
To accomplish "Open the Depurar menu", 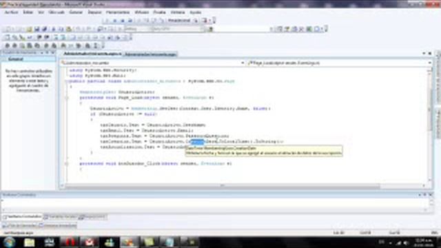I will click(x=94, y=12).
